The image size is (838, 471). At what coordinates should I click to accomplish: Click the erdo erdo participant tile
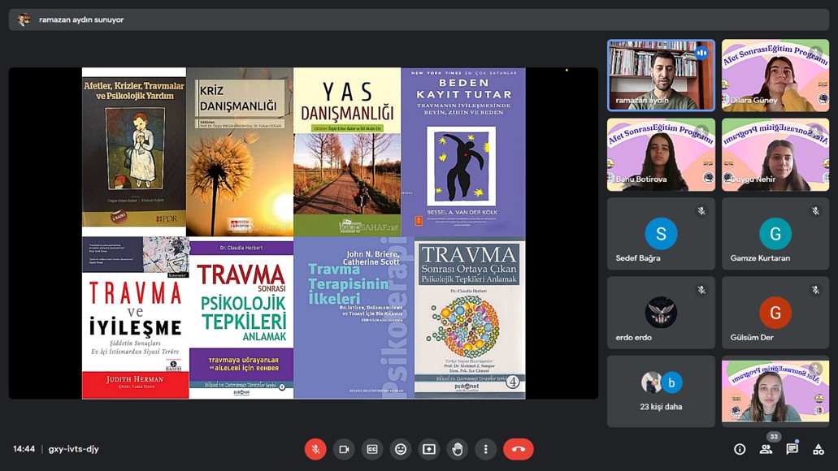point(661,313)
